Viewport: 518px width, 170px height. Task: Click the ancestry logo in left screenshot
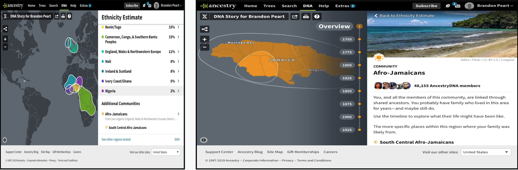pyautogui.click(x=13, y=5)
